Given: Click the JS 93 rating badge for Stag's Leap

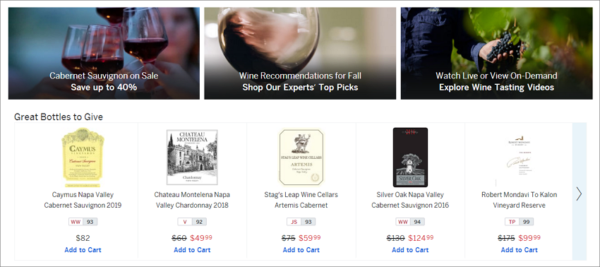Looking at the screenshot, I should (301, 222).
